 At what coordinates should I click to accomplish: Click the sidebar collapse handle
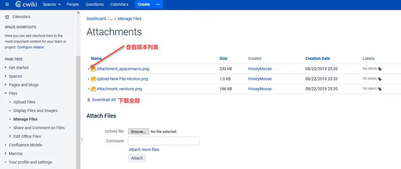pyautogui.click(x=82, y=140)
